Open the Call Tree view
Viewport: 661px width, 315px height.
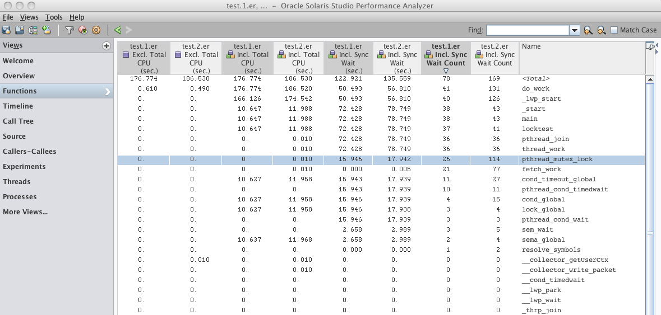click(x=57, y=121)
